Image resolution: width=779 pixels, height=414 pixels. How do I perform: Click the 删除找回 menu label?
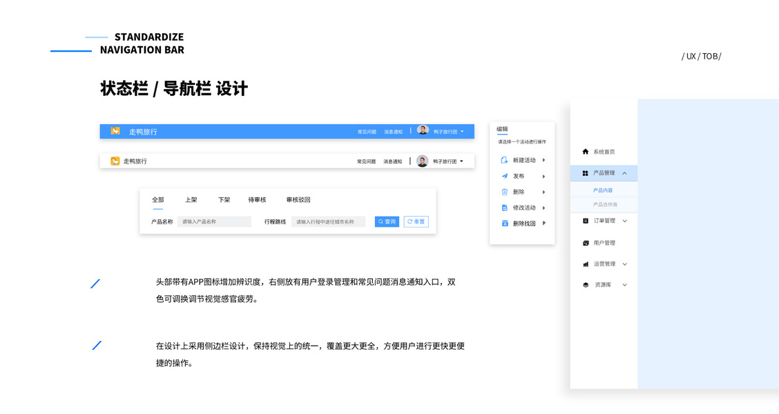(524, 224)
